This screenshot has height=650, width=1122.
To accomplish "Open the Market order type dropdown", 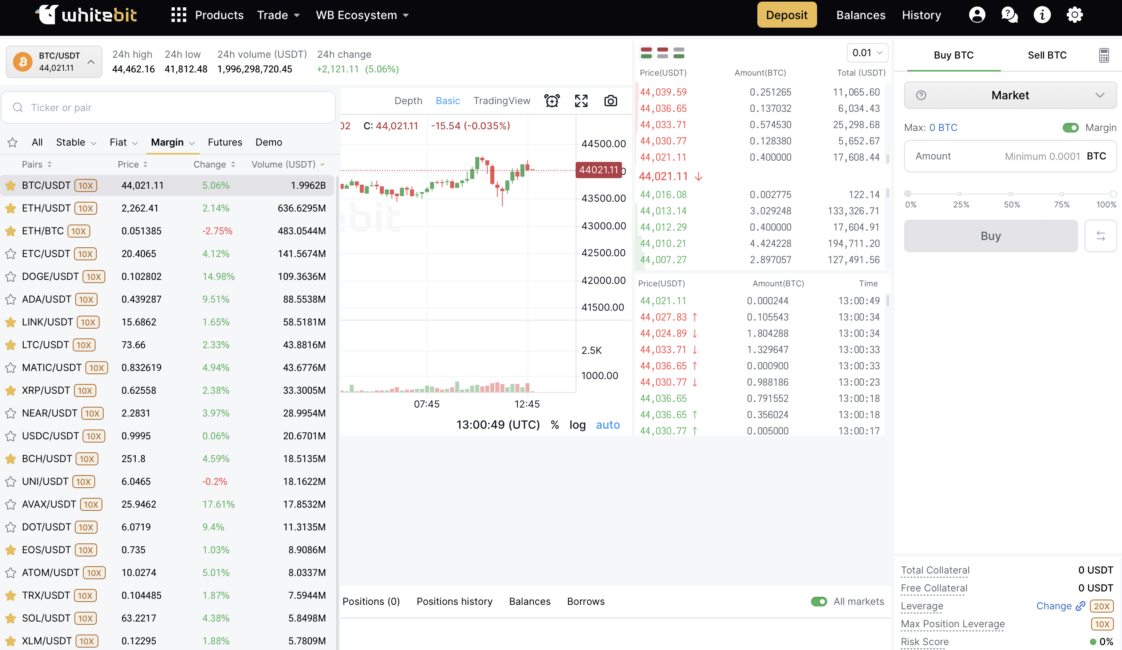I will [x=1010, y=95].
